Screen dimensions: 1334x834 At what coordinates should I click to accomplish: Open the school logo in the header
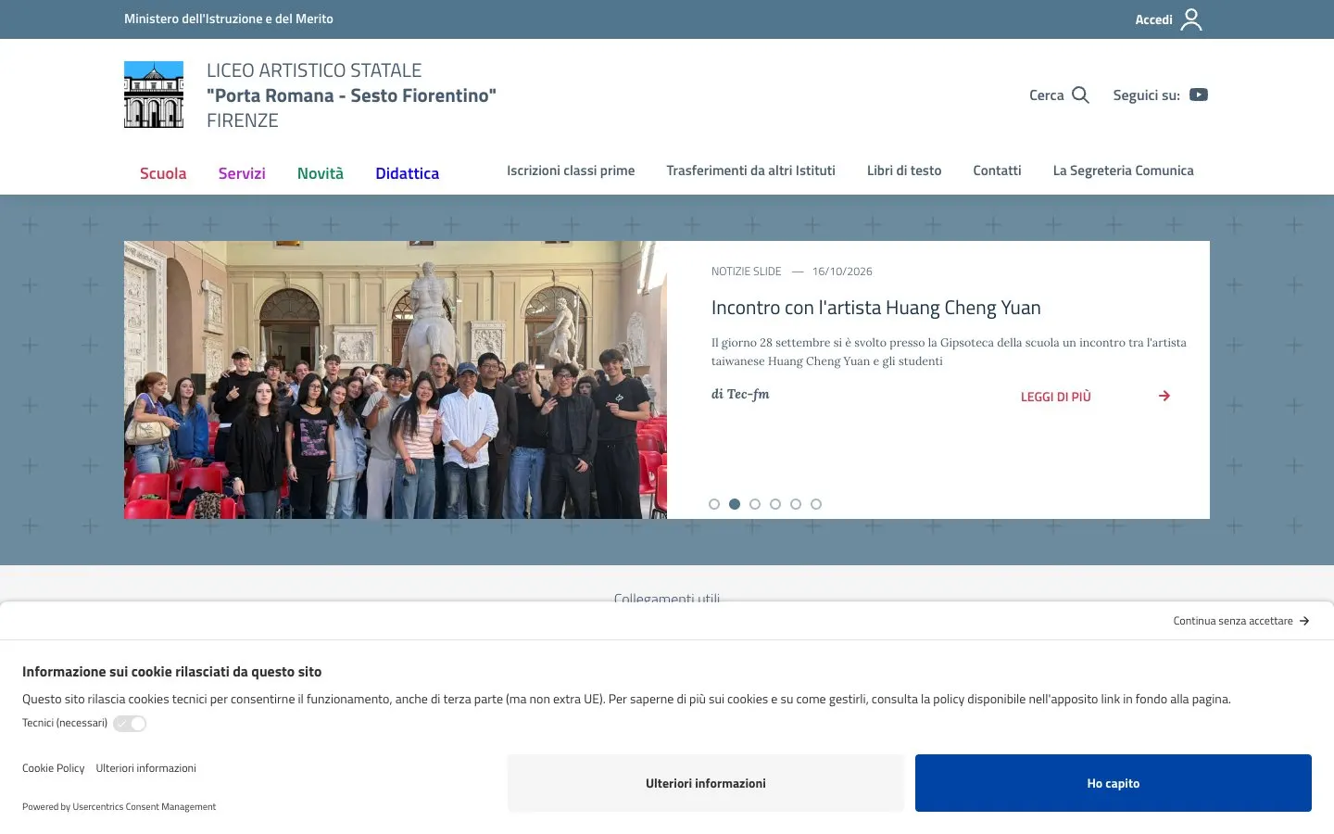point(154,95)
